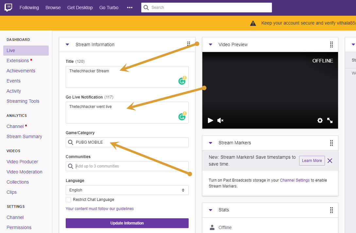Open Collections in the sidebar

[x=18, y=182]
